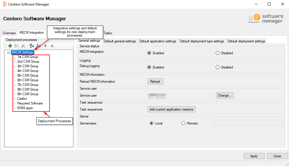Click the Reload MECM information button
The width and height of the screenshot is (289, 166).
coord(155,82)
